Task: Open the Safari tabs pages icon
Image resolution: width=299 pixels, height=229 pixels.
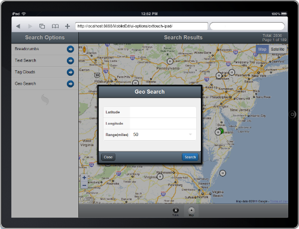Action: tap(42, 26)
